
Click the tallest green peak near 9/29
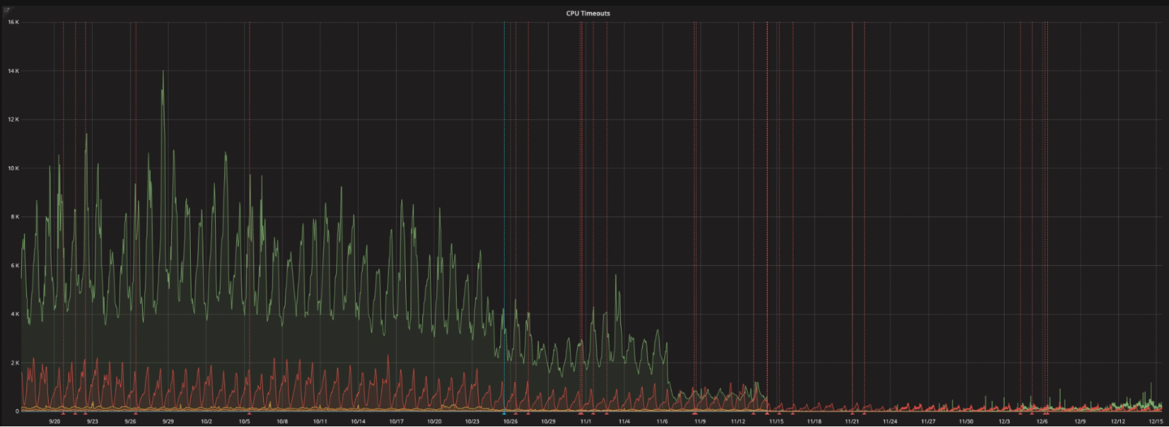[163, 71]
